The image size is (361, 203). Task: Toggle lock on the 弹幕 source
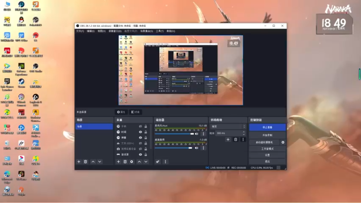pyautogui.click(x=146, y=138)
